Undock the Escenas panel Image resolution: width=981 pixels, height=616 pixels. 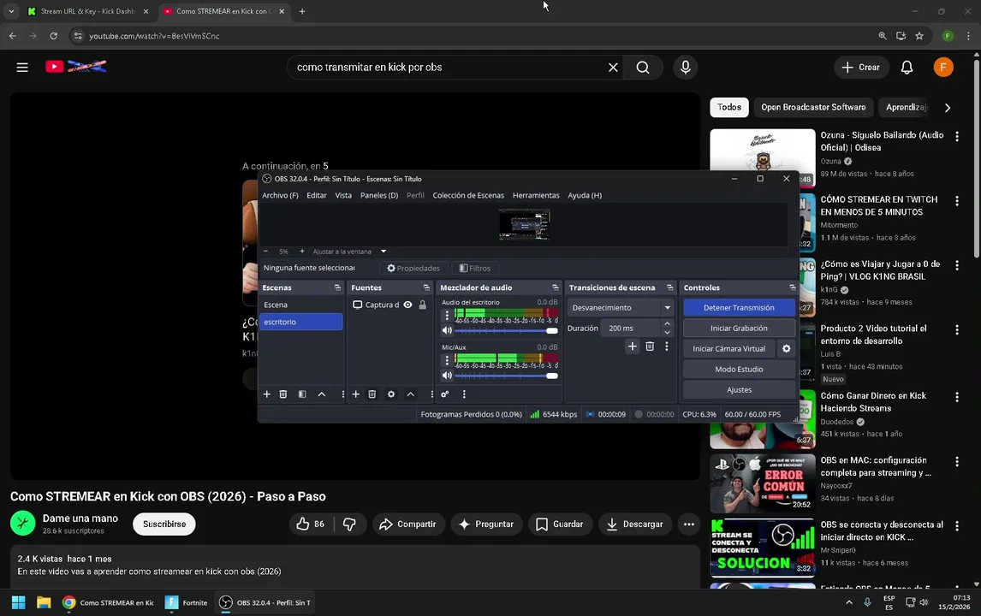pos(337,287)
